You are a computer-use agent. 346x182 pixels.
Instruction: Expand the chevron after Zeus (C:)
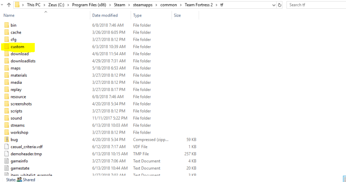click(68, 5)
